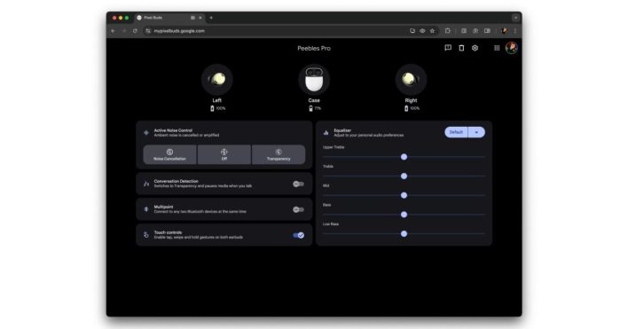The image size is (628, 329).
Task: Click the Right earbud image
Action: pyautogui.click(x=411, y=79)
